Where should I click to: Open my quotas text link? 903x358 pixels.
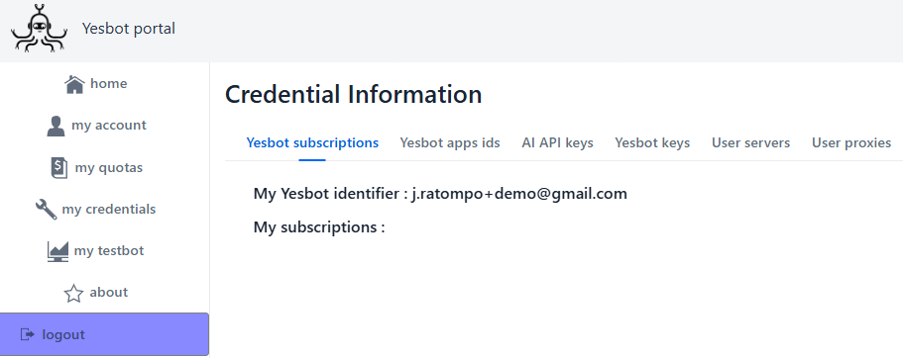[109, 168]
